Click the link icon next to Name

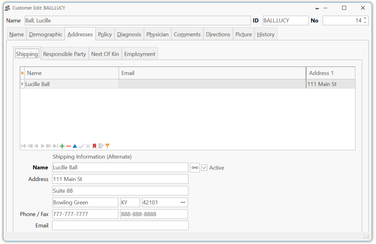tap(195, 168)
